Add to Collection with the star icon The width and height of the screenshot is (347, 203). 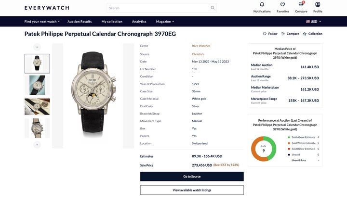pos(312,34)
